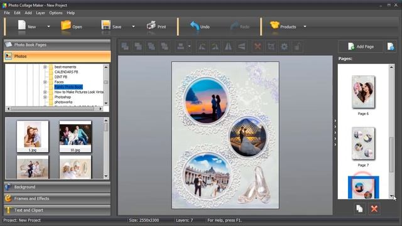Click the photo thumbnails scroll down arrow
The image size is (402, 226).
tap(106, 176)
